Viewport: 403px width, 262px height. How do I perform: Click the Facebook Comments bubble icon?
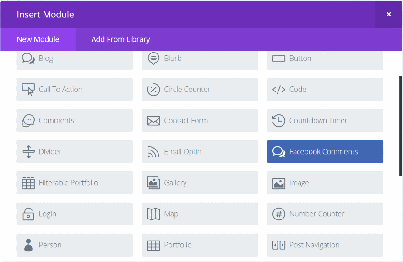[x=278, y=152]
